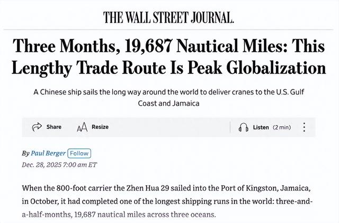Open author Paul Berger's profile link
The width and height of the screenshot is (339, 223).
48,153
